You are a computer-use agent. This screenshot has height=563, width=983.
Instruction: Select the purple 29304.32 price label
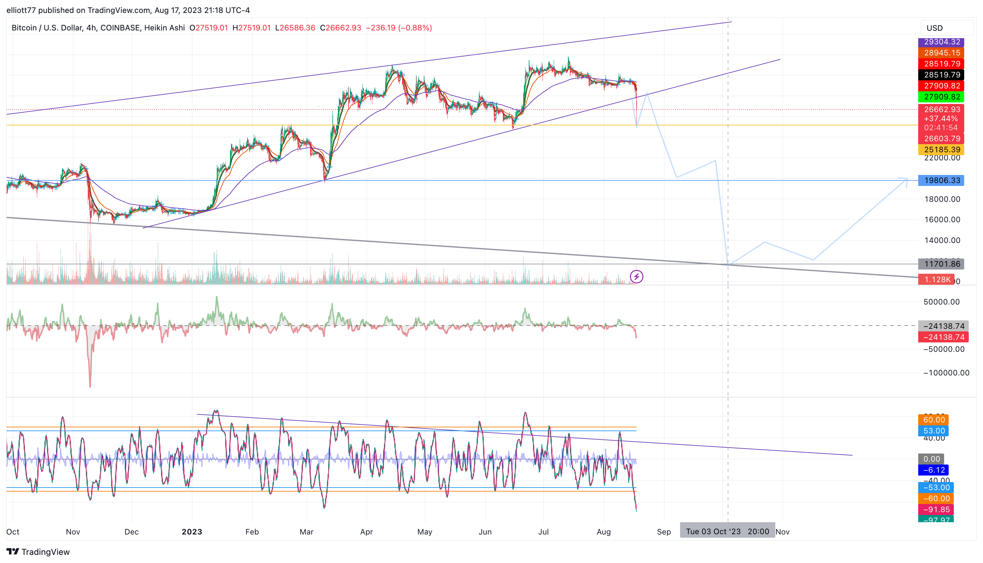[941, 42]
